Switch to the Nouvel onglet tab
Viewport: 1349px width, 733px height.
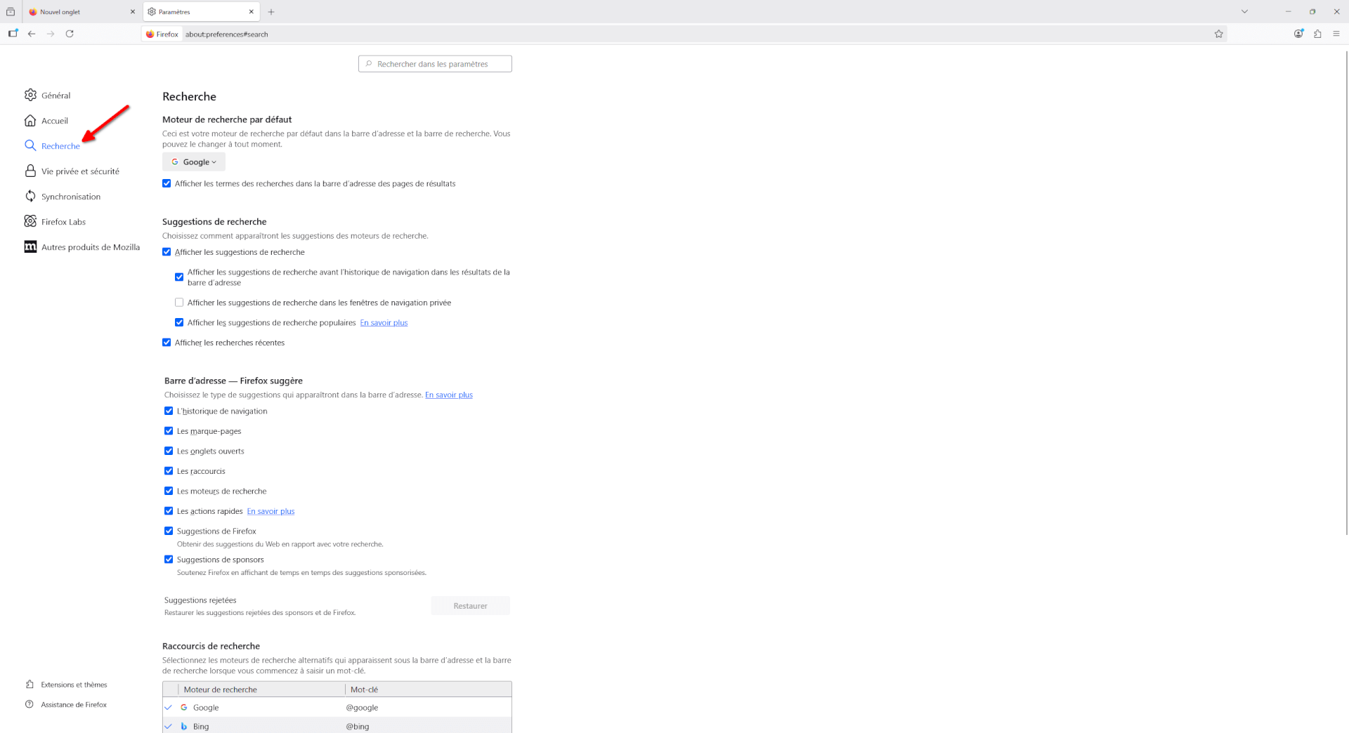point(77,12)
